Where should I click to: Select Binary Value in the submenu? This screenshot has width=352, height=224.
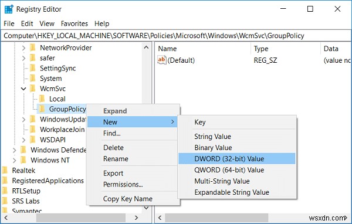pos(237,148)
